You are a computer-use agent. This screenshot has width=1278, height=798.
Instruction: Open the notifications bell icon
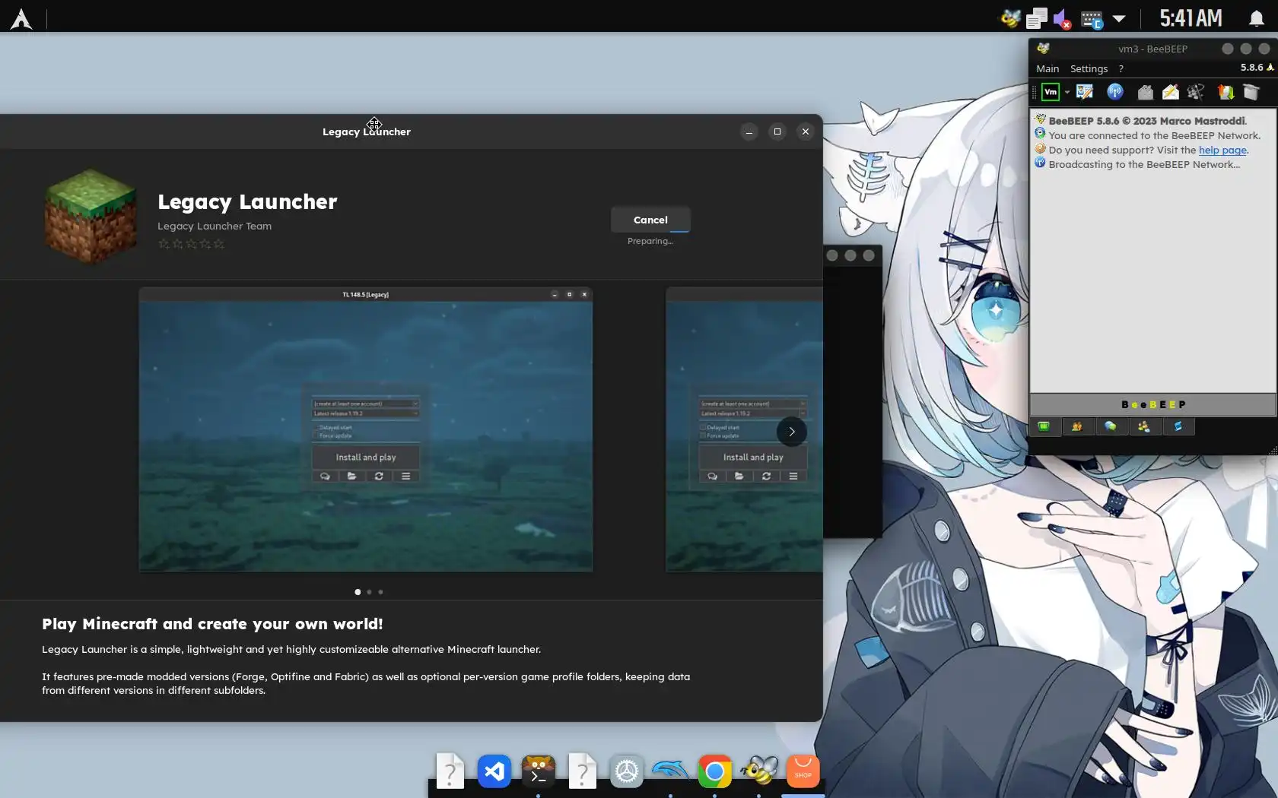pyautogui.click(x=1257, y=18)
